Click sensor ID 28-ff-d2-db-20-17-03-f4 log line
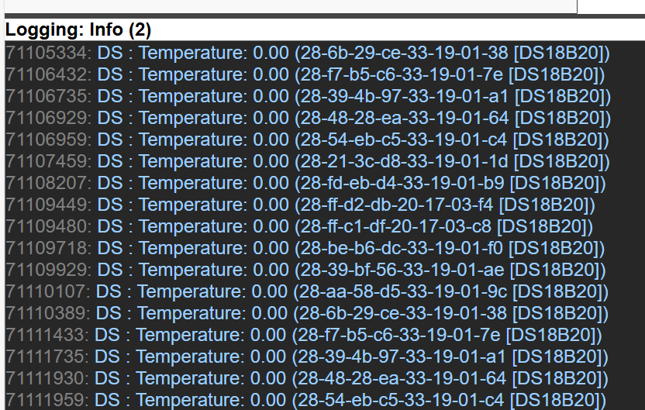Screen dimensions: 645x410 coord(300,205)
